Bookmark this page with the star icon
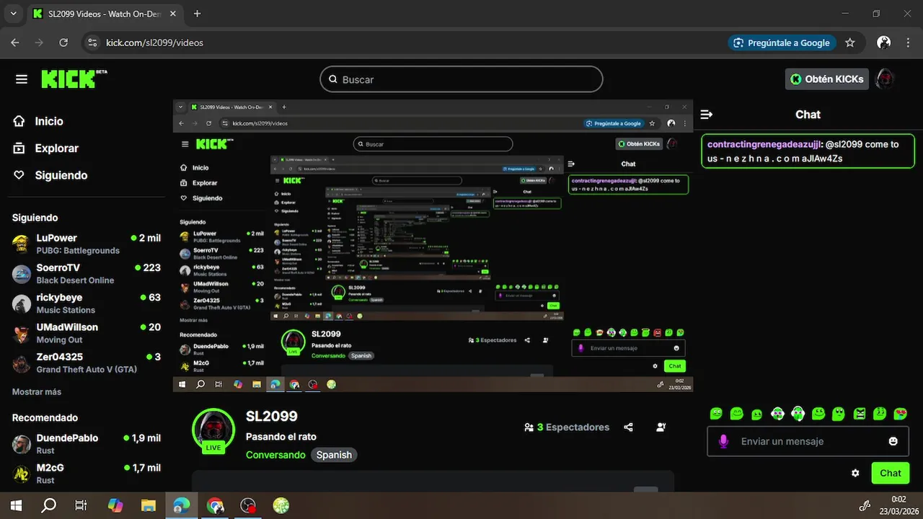Image resolution: width=923 pixels, height=519 pixels. point(850,43)
